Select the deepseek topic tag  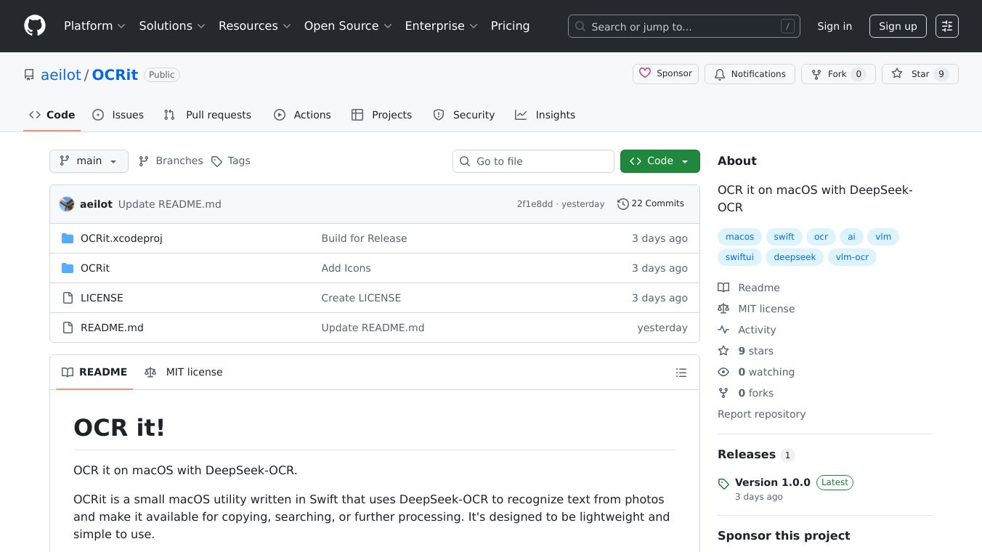[795, 257]
